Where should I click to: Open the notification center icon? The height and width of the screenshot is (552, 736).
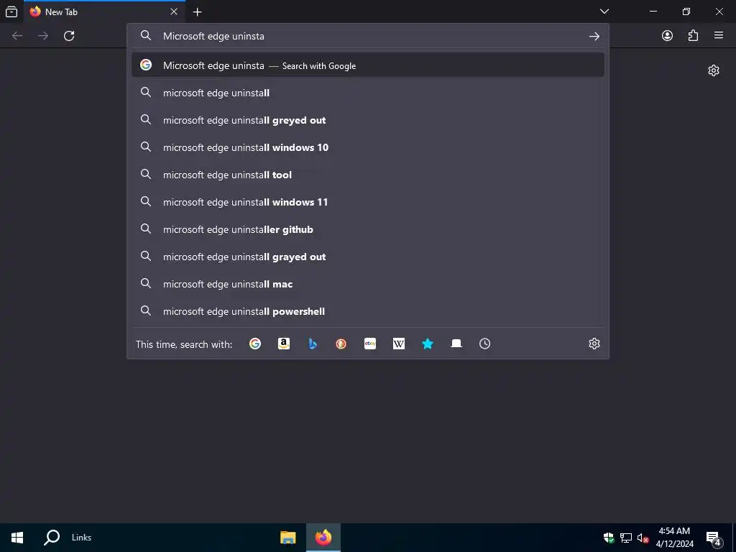pos(714,539)
